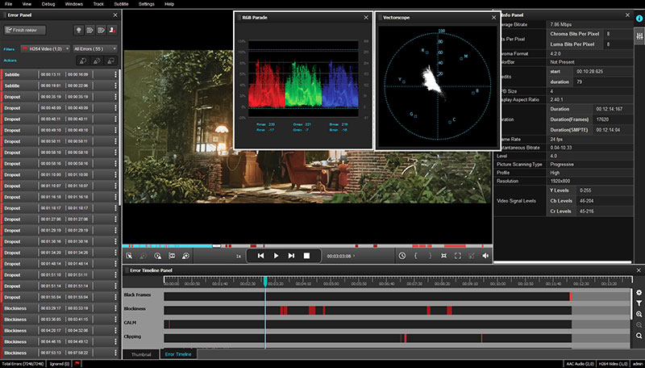This screenshot has width=645, height=368.
Task: Stop video playback
Action: point(306,256)
